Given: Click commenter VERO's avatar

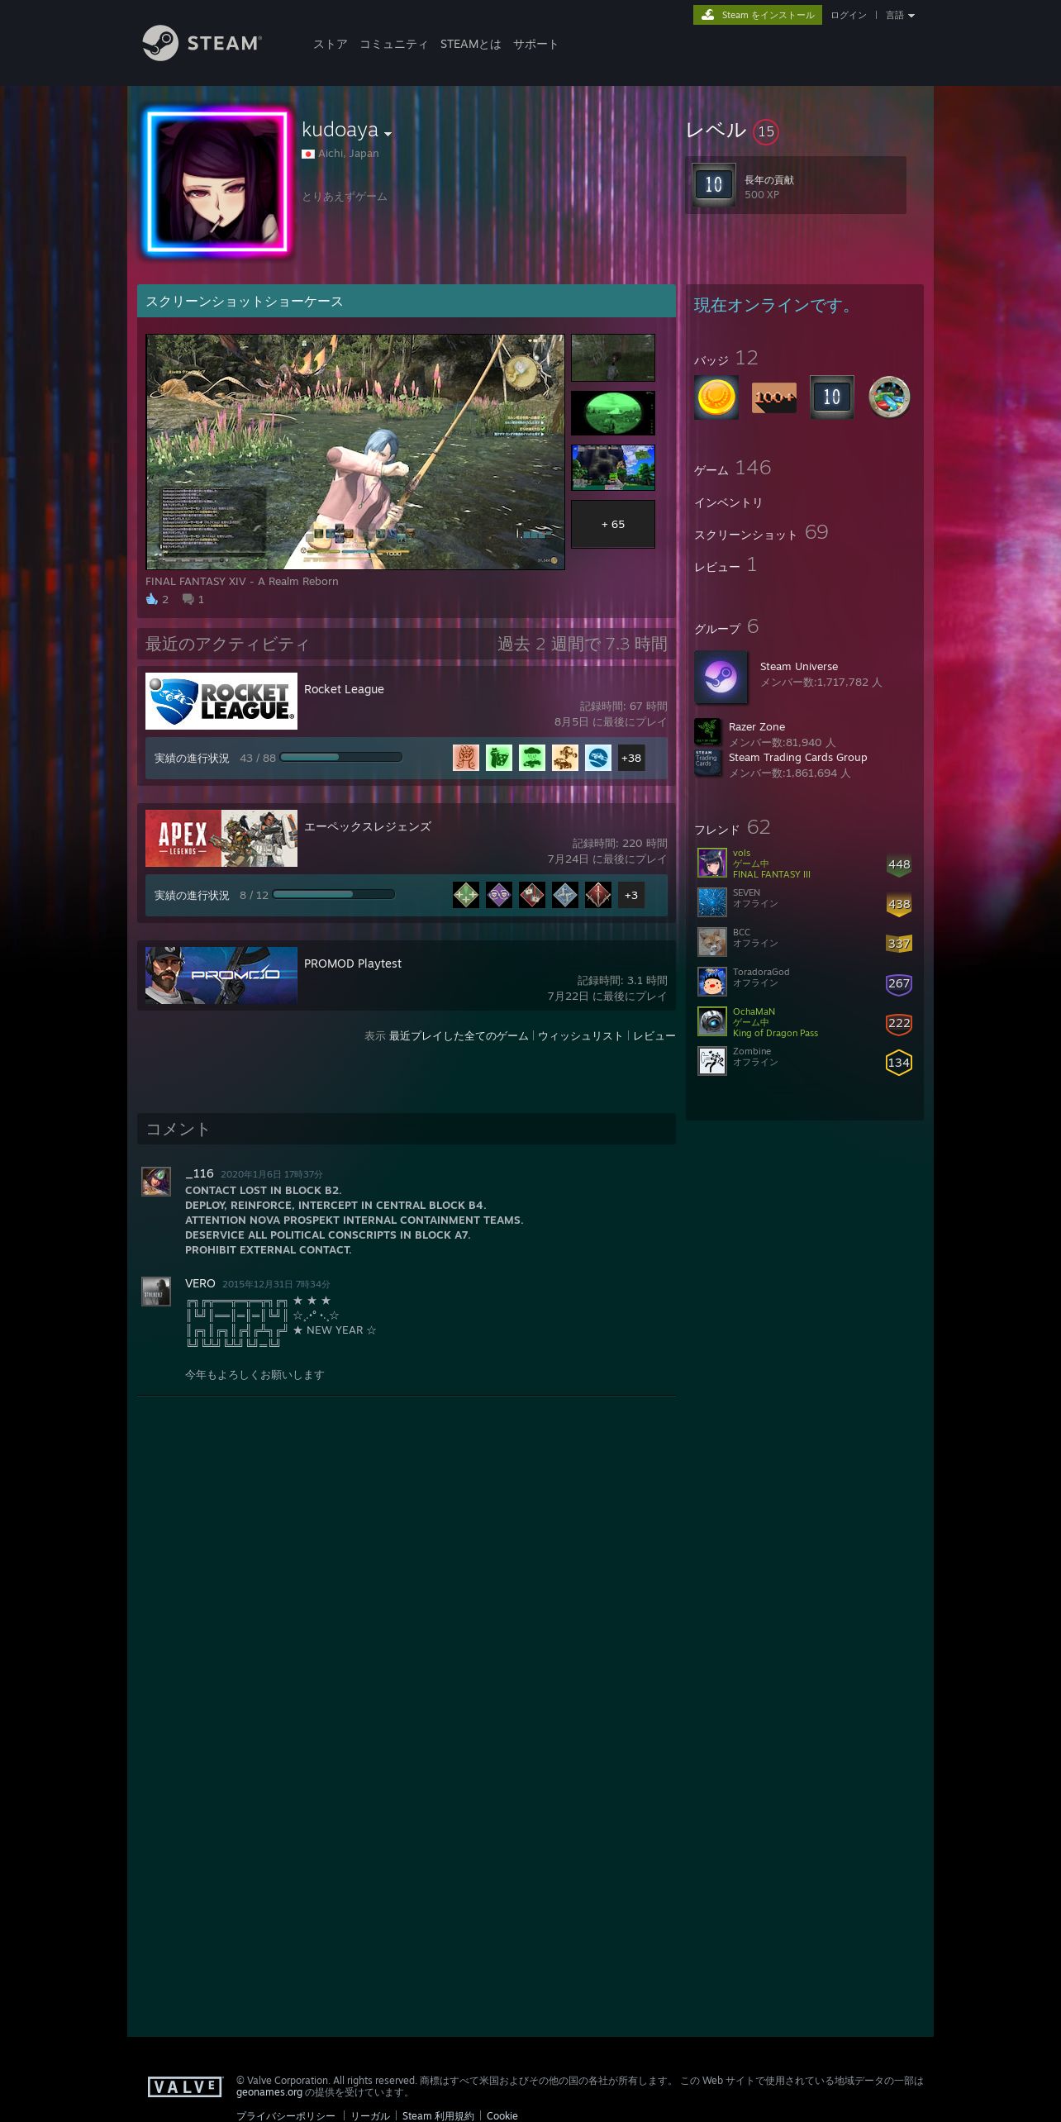Looking at the screenshot, I should pos(156,1292).
